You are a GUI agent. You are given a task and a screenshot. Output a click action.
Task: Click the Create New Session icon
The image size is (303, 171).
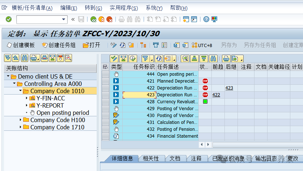(186, 19)
